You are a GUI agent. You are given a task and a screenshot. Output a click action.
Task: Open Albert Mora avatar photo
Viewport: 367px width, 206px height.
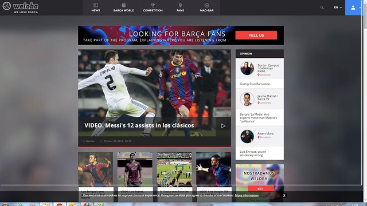coord(247,136)
